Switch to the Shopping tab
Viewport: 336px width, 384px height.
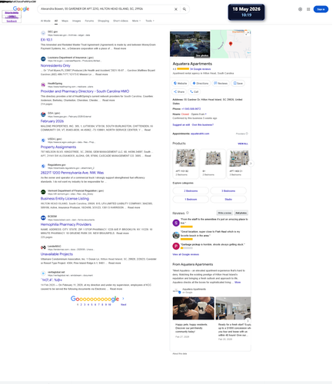103,21
